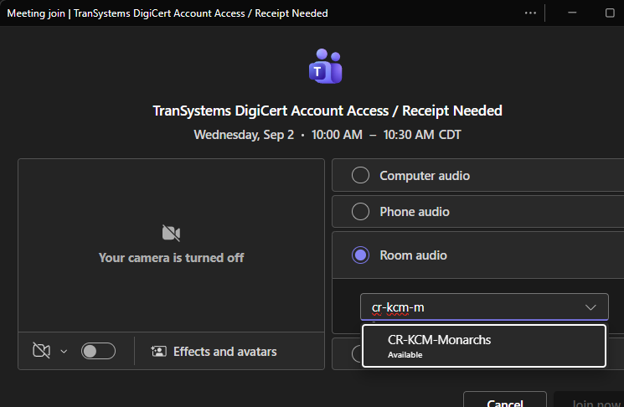The image size is (624, 407).
Task: Open the three-dots more options menu
Action: tap(530, 13)
